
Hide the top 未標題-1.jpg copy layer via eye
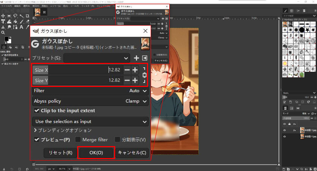point(285,130)
